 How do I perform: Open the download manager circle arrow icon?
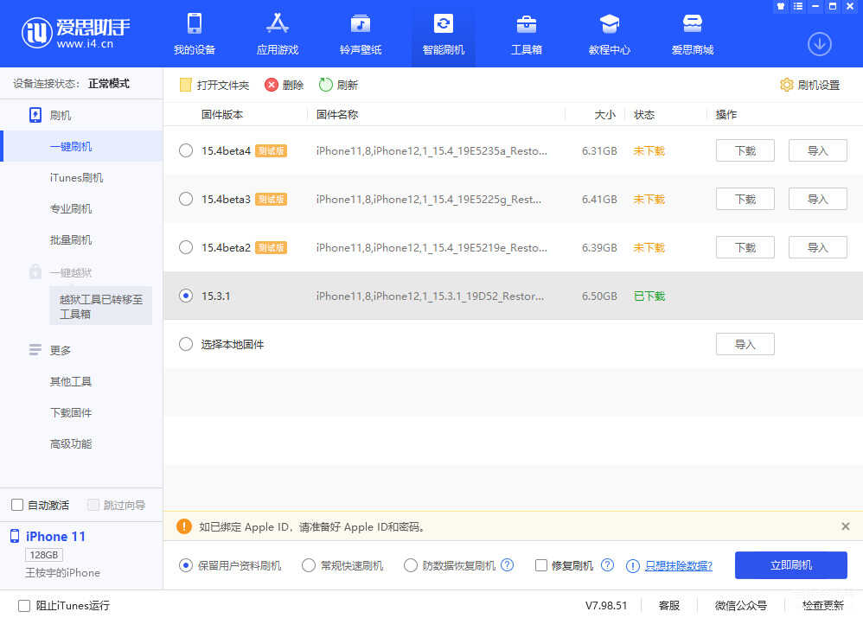(820, 45)
